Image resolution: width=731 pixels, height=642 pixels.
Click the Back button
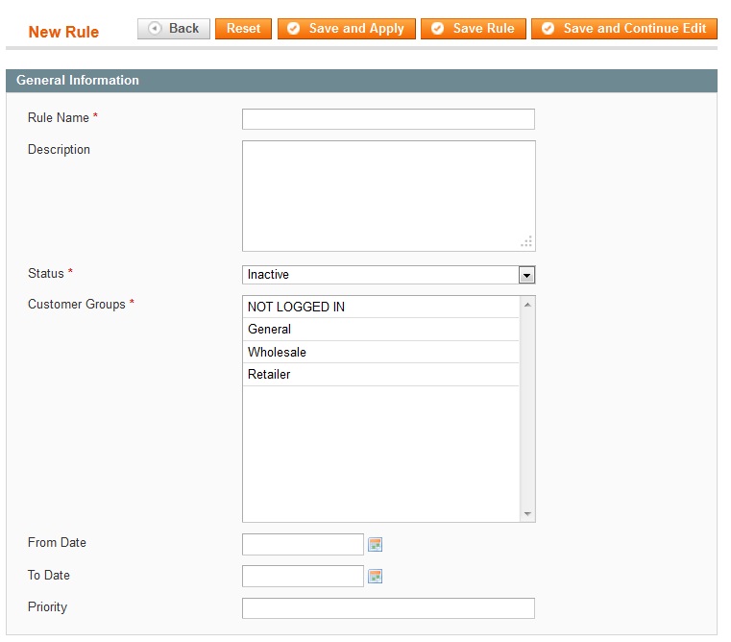174,29
